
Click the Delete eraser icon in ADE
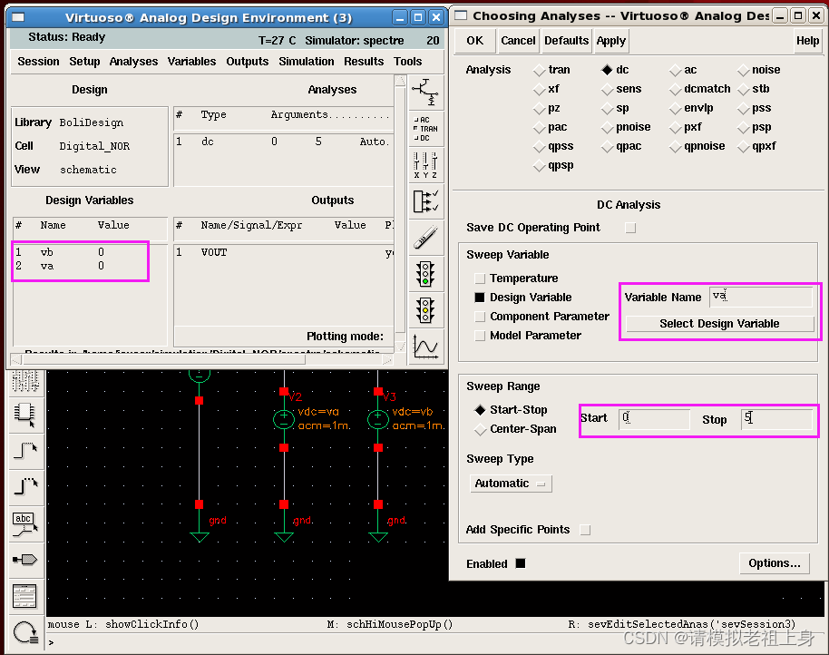(x=425, y=238)
